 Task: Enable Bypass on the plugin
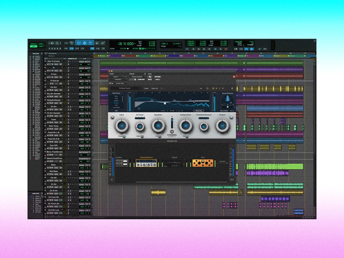[x=158, y=77]
